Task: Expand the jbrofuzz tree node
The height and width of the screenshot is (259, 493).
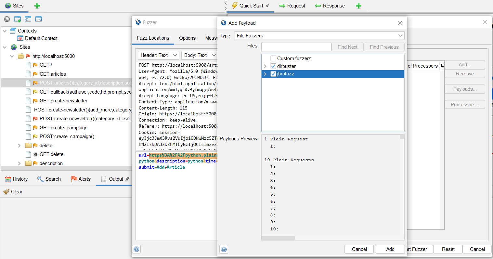Action: coord(266,74)
